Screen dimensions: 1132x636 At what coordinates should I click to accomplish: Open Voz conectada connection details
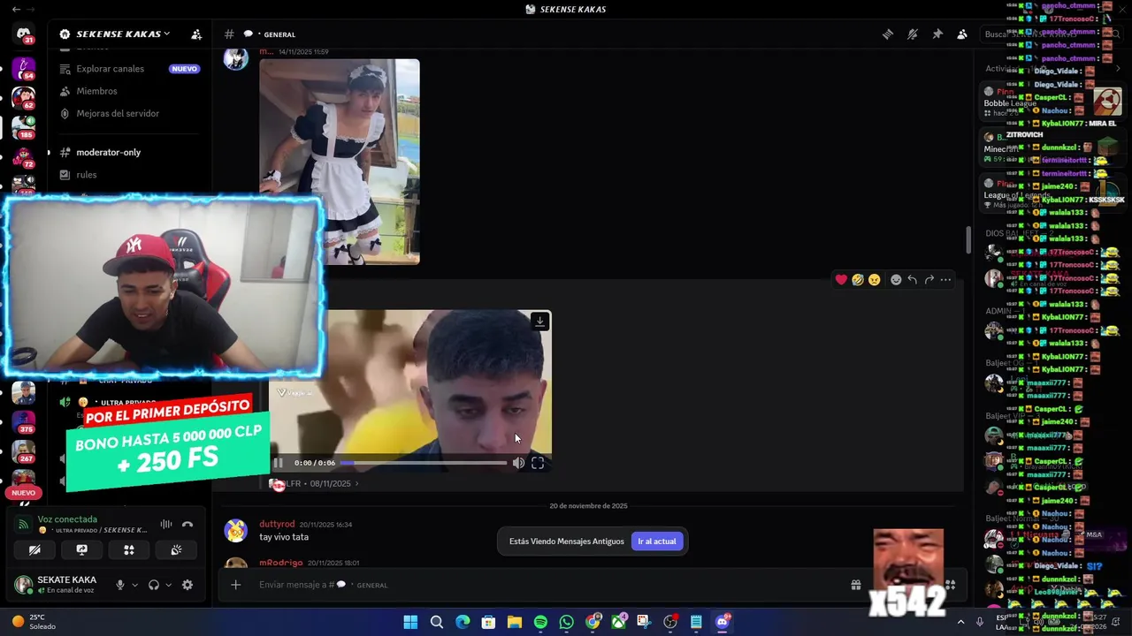[x=67, y=519]
